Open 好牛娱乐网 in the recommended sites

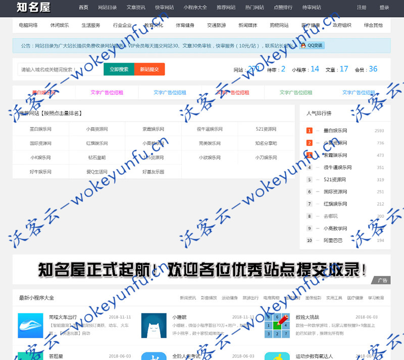pyautogui.click(x=40, y=171)
